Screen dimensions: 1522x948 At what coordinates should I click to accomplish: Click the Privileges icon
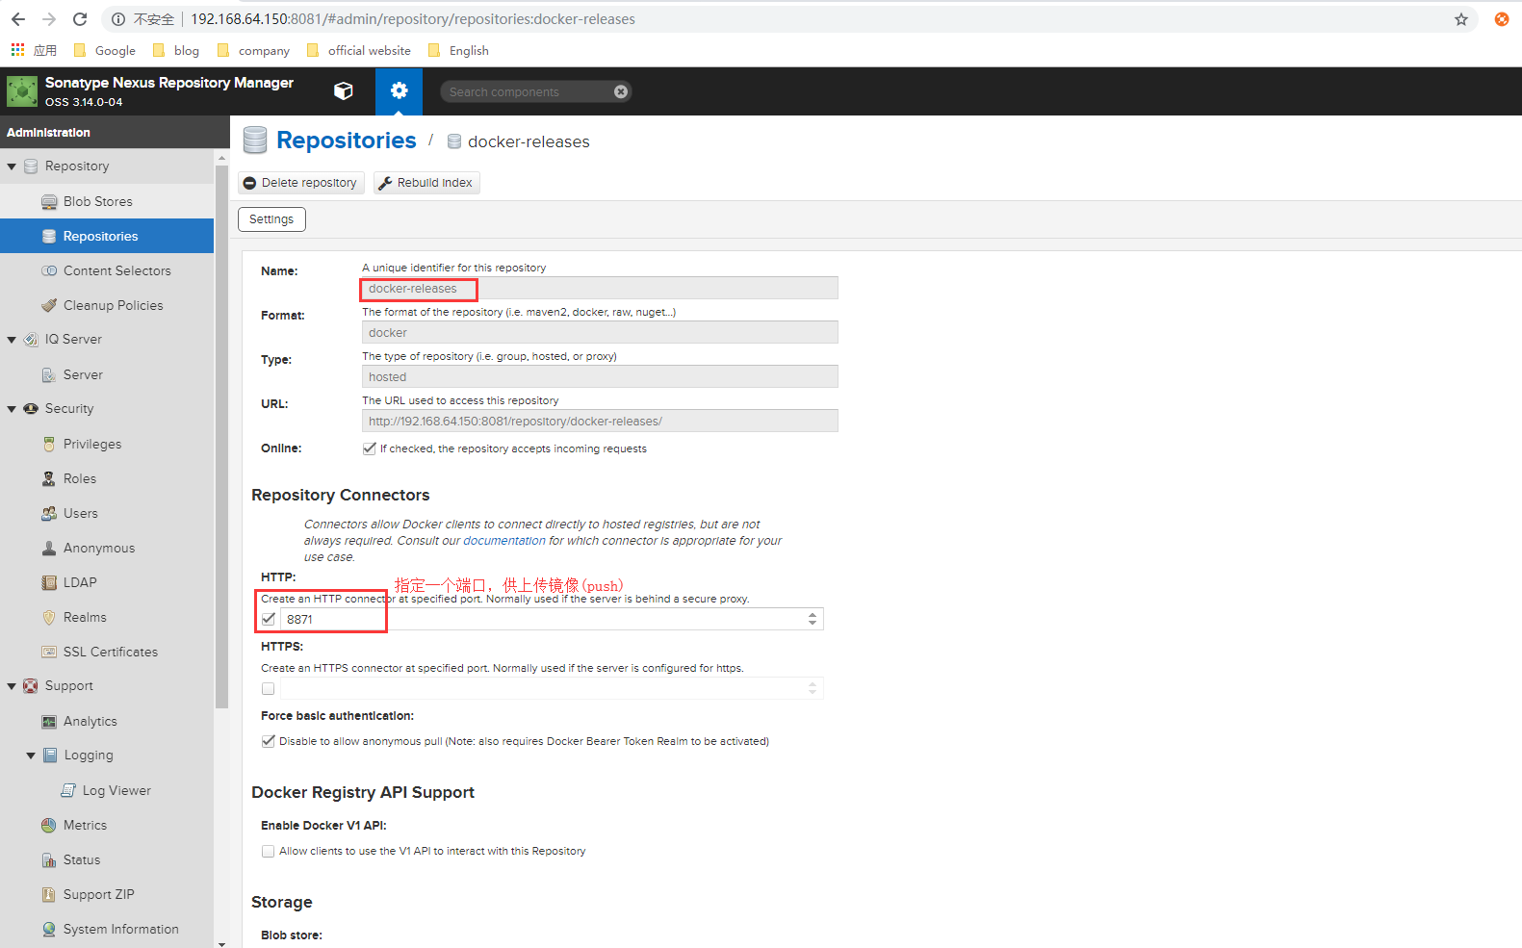point(49,444)
